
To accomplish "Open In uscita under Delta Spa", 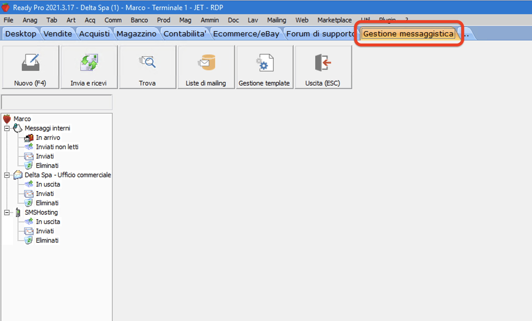I will [x=48, y=184].
